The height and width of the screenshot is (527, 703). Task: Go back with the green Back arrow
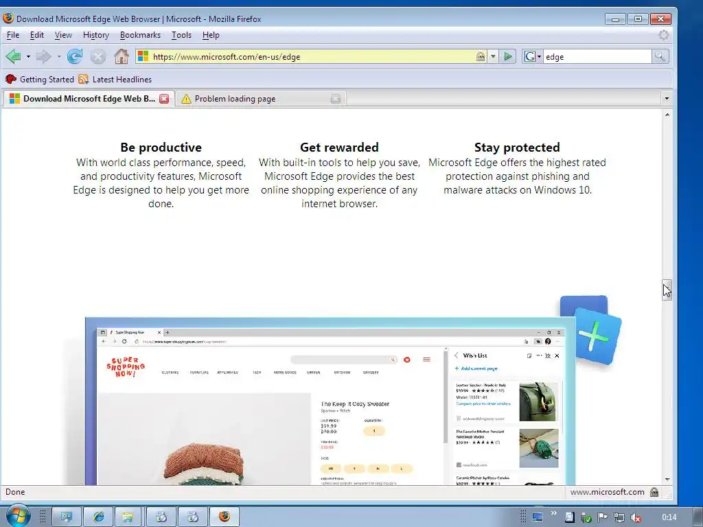(14, 56)
